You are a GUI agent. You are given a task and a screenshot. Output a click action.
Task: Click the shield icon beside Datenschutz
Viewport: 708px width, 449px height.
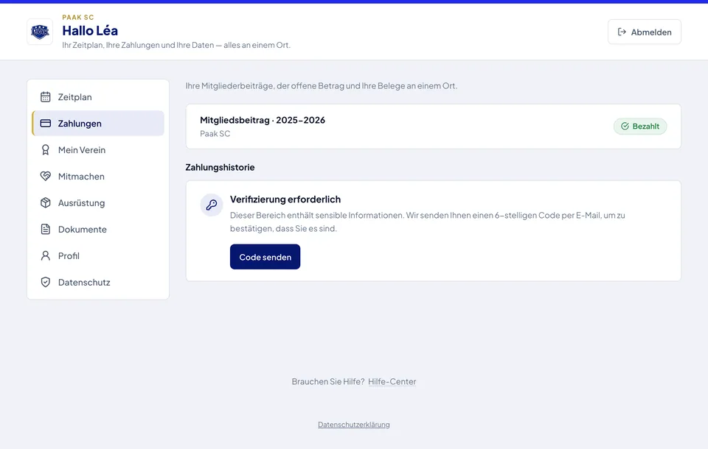click(x=46, y=282)
